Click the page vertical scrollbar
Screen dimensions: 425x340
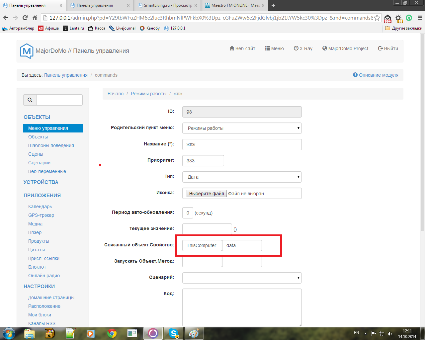[x=422, y=133]
